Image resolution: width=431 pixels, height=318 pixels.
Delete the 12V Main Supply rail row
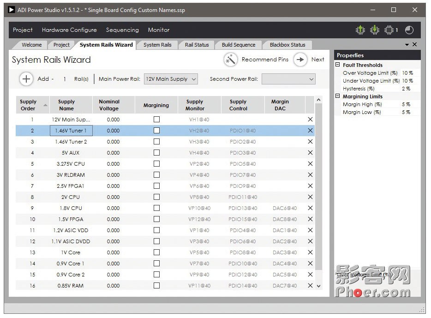point(310,119)
